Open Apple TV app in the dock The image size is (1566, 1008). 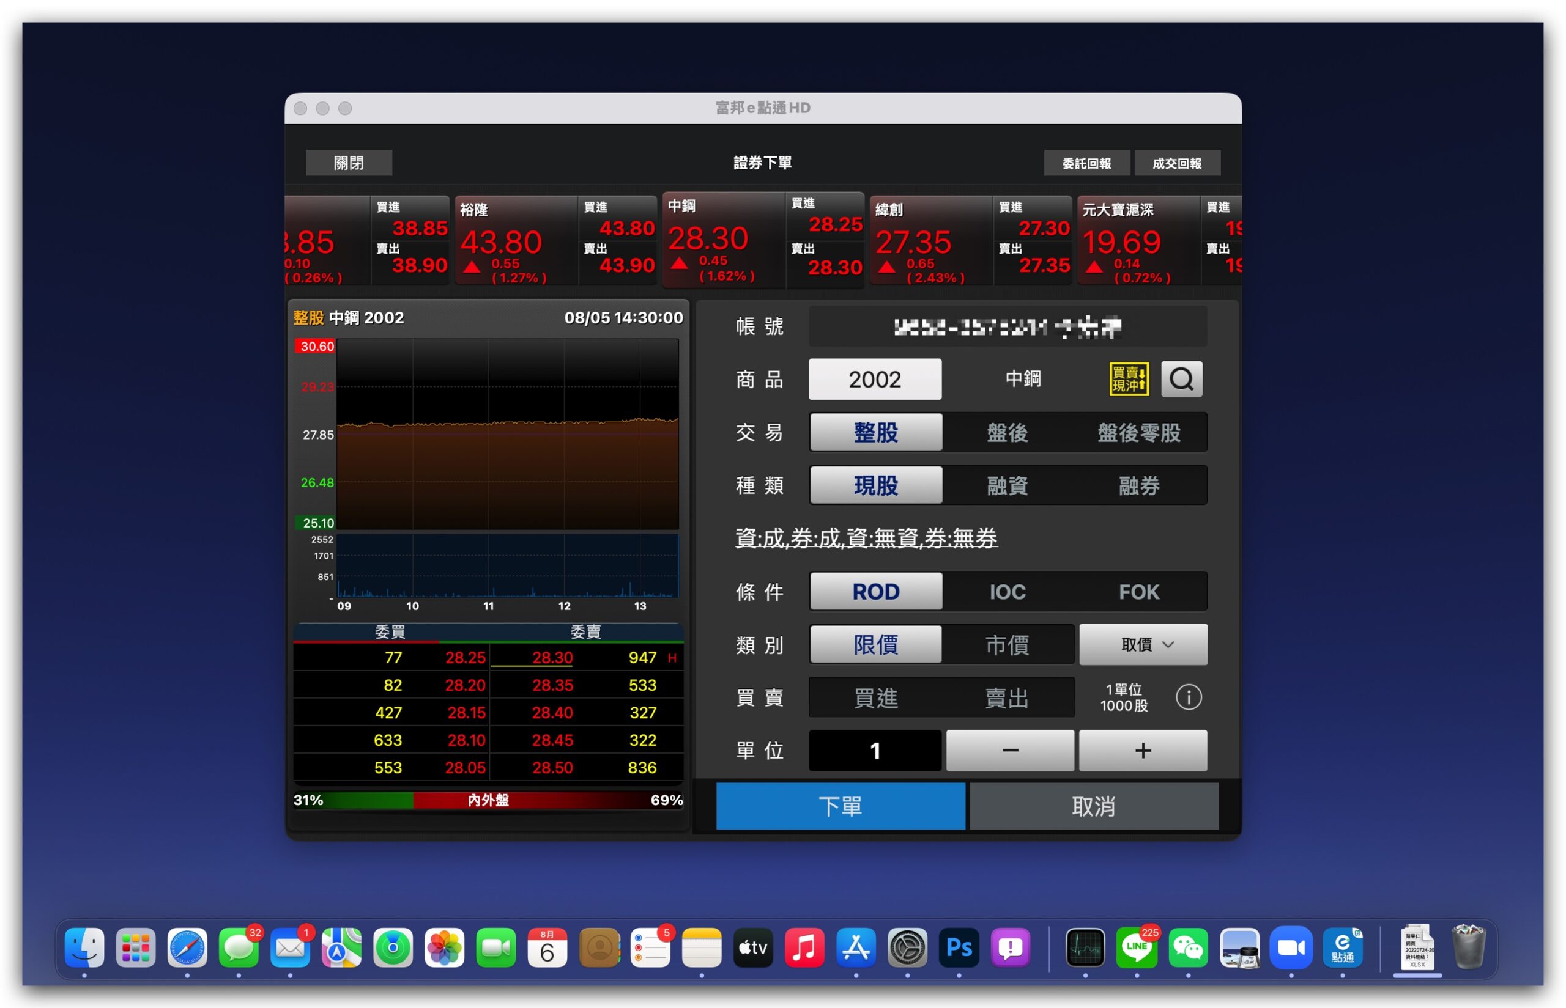point(752,947)
